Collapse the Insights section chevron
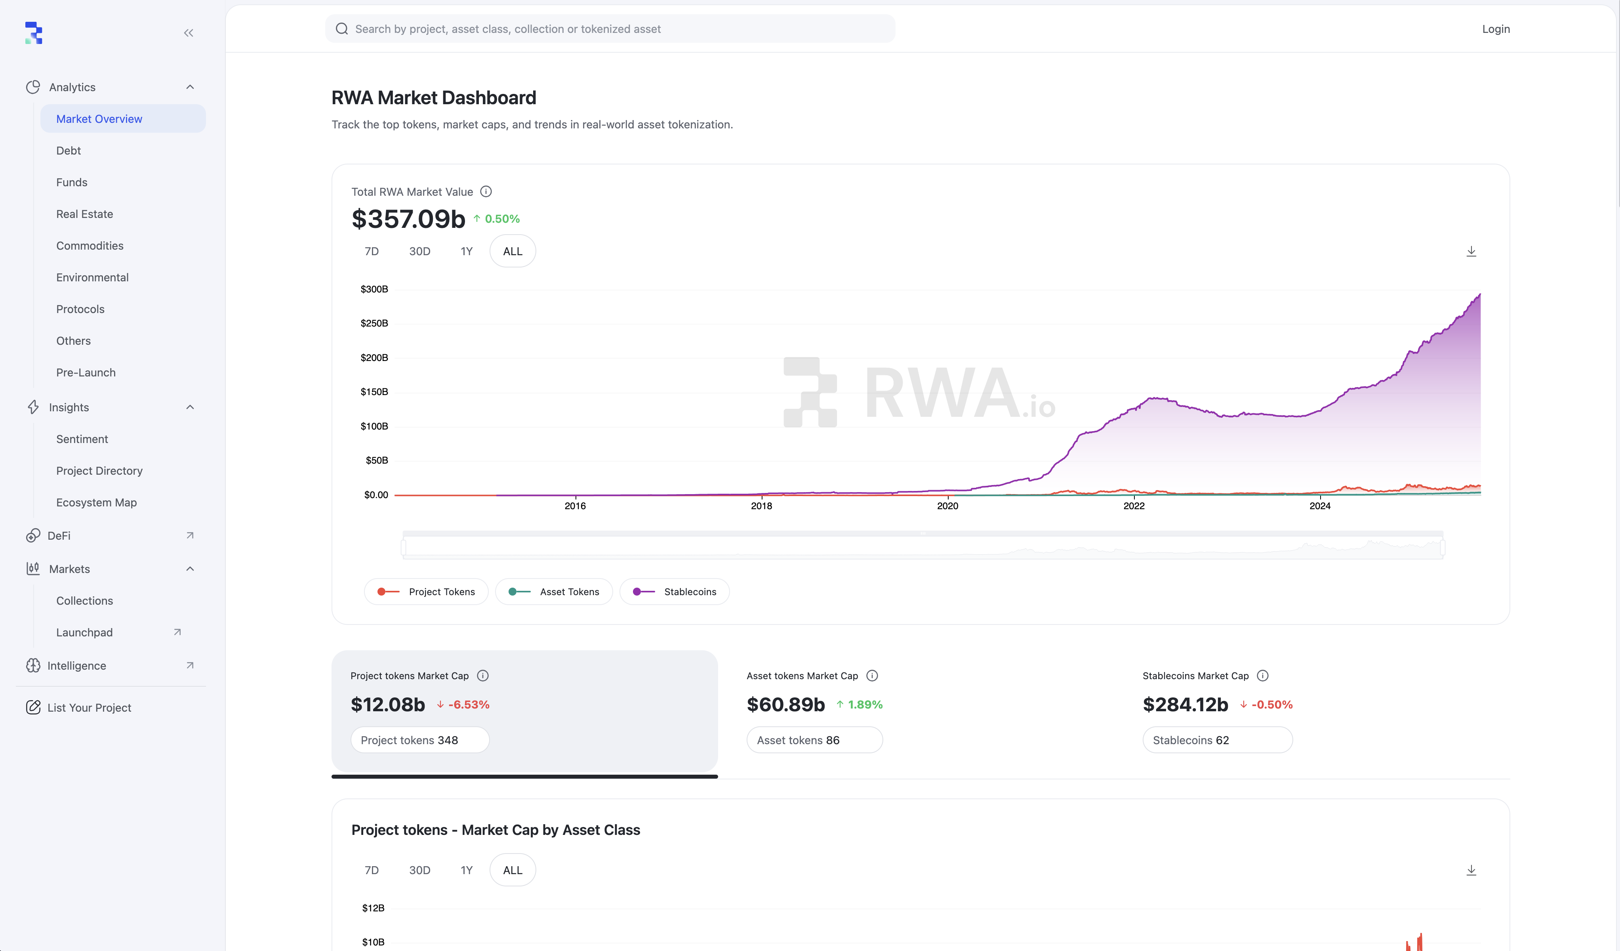This screenshot has width=1620, height=951. [x=190, y=407]
